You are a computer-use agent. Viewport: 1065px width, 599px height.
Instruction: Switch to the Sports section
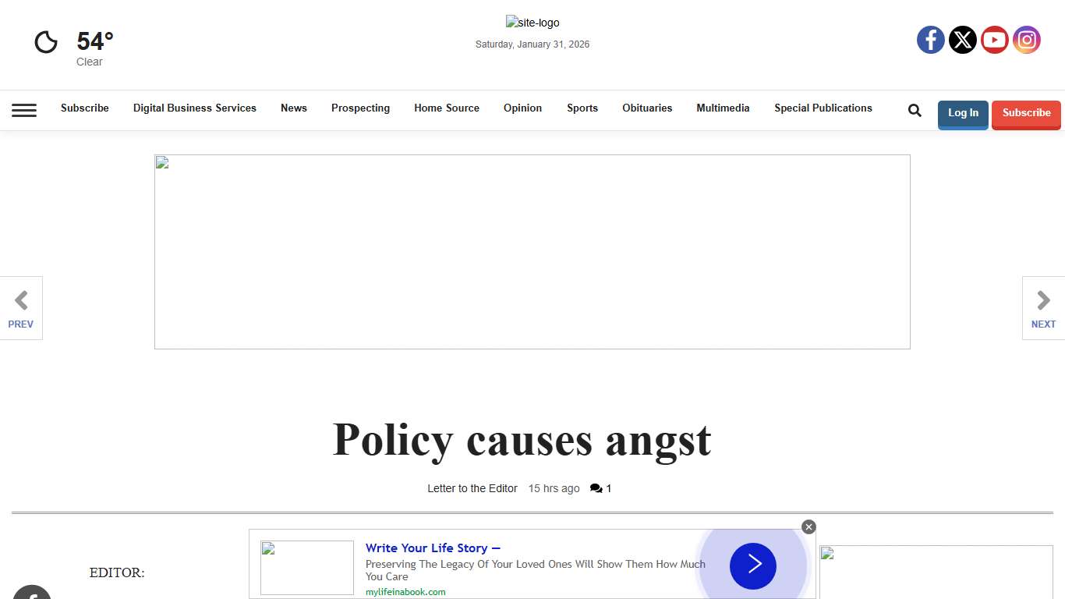pos(582,108)
